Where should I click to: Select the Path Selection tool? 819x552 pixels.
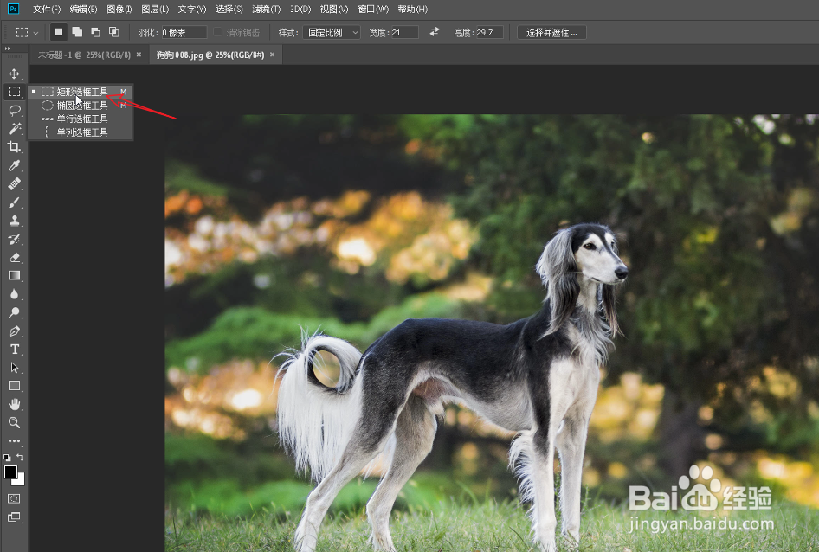tap(14, 368)
